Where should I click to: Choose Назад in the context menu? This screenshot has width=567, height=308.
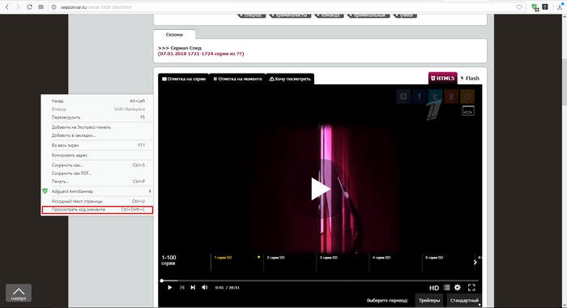[98, 101]
